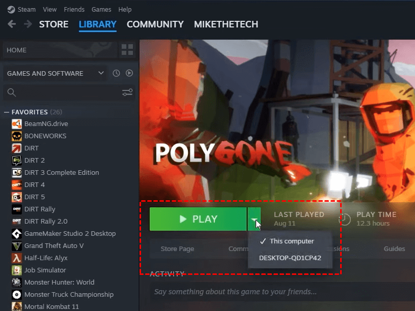415x311 pixels.
Task: Open the game's Store Page link
Action: 177,249
